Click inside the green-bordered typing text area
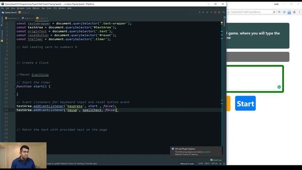Image resolution: width=302 pixels, height=170 pixels. (255, 79)
